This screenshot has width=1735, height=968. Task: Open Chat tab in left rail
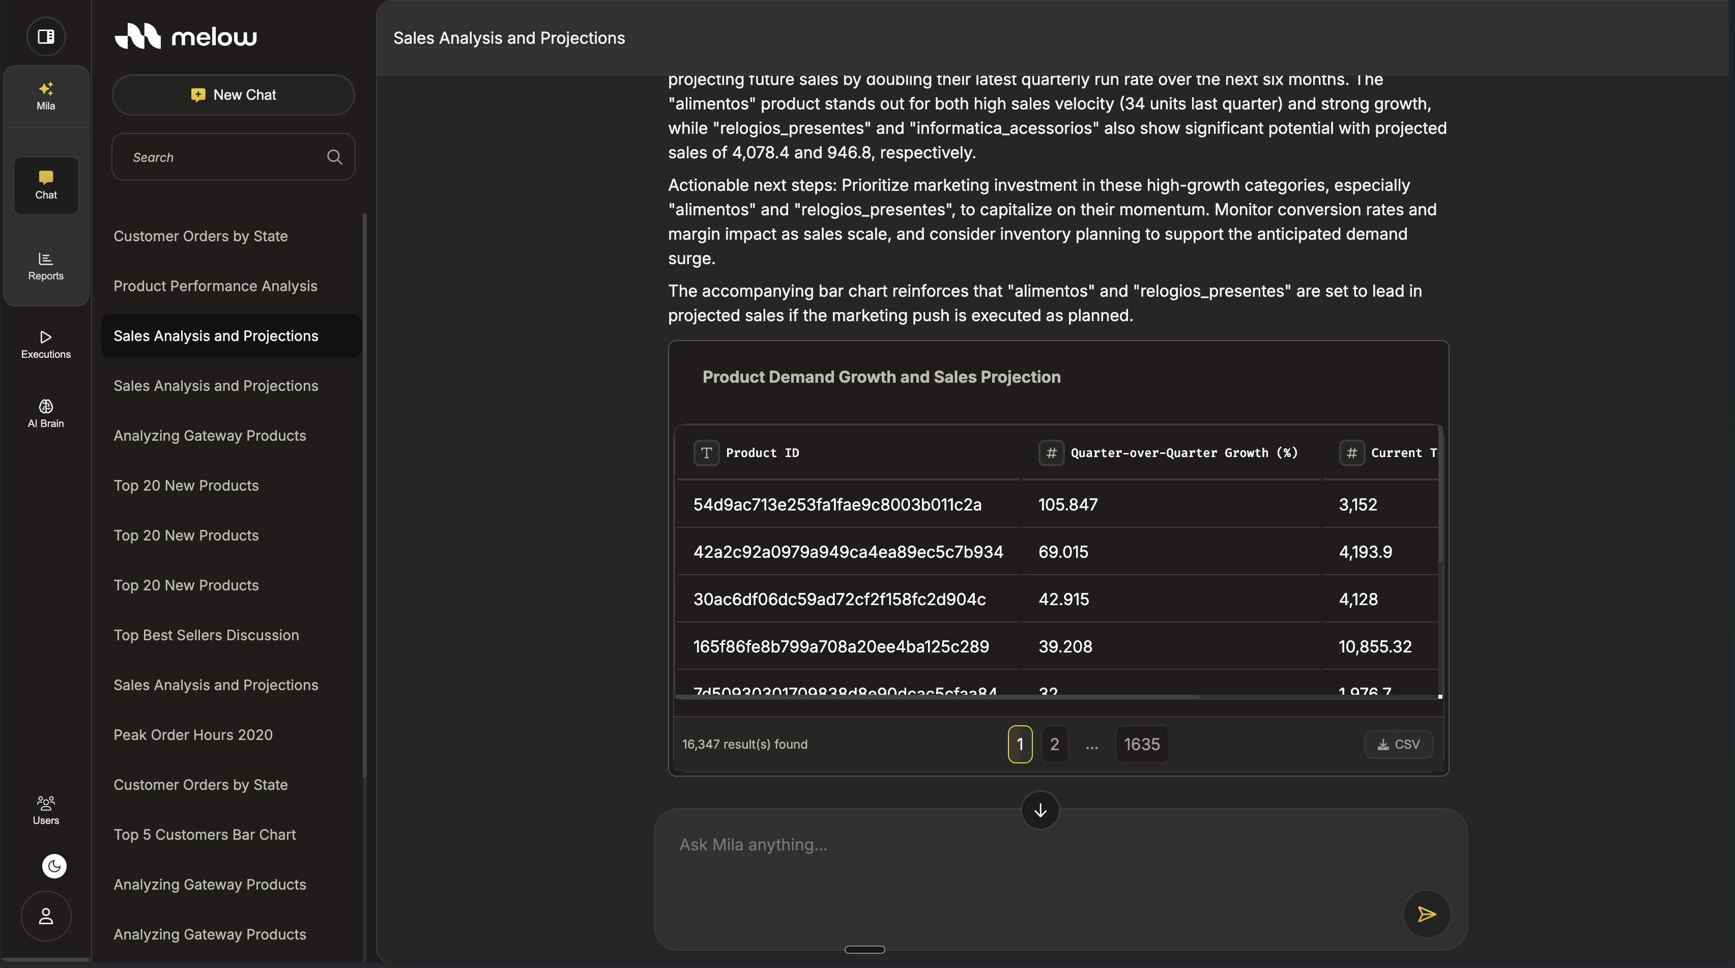click(x=46, y=185)
